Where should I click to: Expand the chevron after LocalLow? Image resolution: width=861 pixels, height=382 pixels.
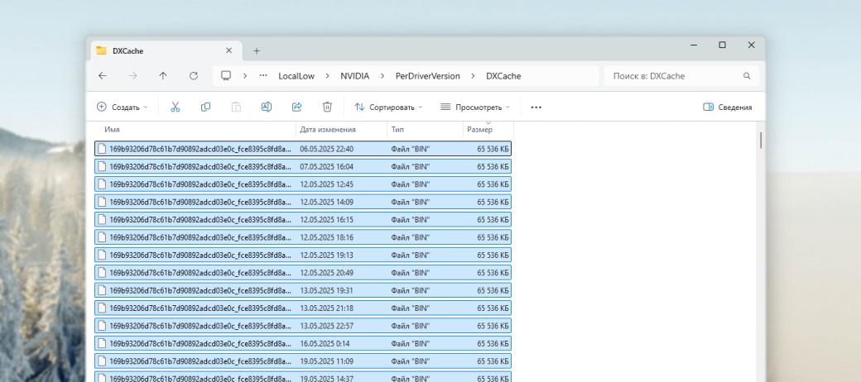pyautogui.click(x=328, y=76)
